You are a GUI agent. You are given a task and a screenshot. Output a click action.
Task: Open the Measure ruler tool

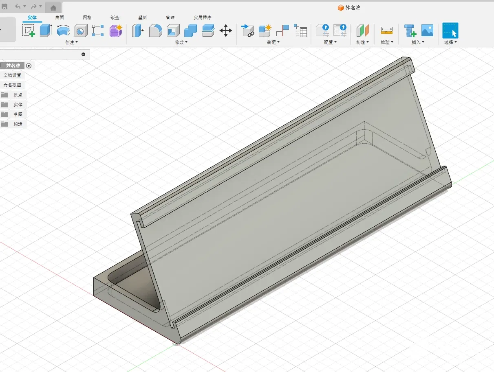386,31
